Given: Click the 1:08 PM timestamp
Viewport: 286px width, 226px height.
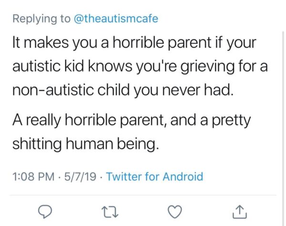Looking at the screenshot, I should tap(33, 176).
